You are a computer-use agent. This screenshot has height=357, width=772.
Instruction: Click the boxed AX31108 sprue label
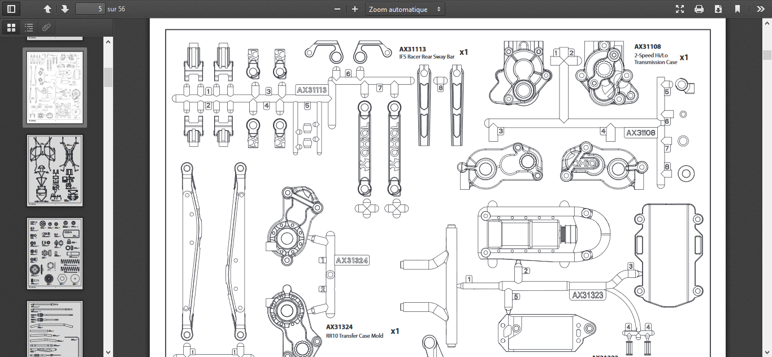(641, 133)
